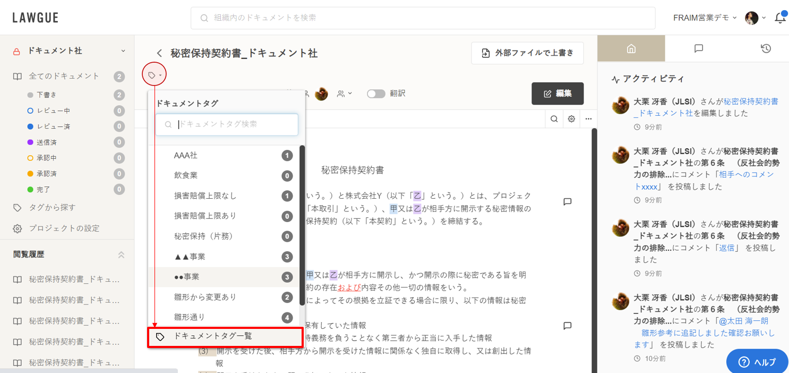Screen dimensions: 789x373
Task: Expand the FRAIM営業デモ organization dropdown
Action: pyautogui.click(x=705, y=18)
